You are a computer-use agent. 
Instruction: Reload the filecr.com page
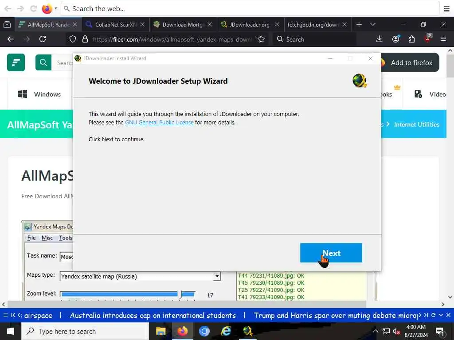click(43, 39)
